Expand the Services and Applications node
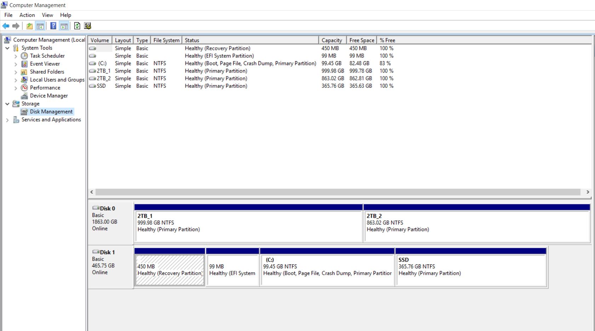 click(x=7, y=120)
